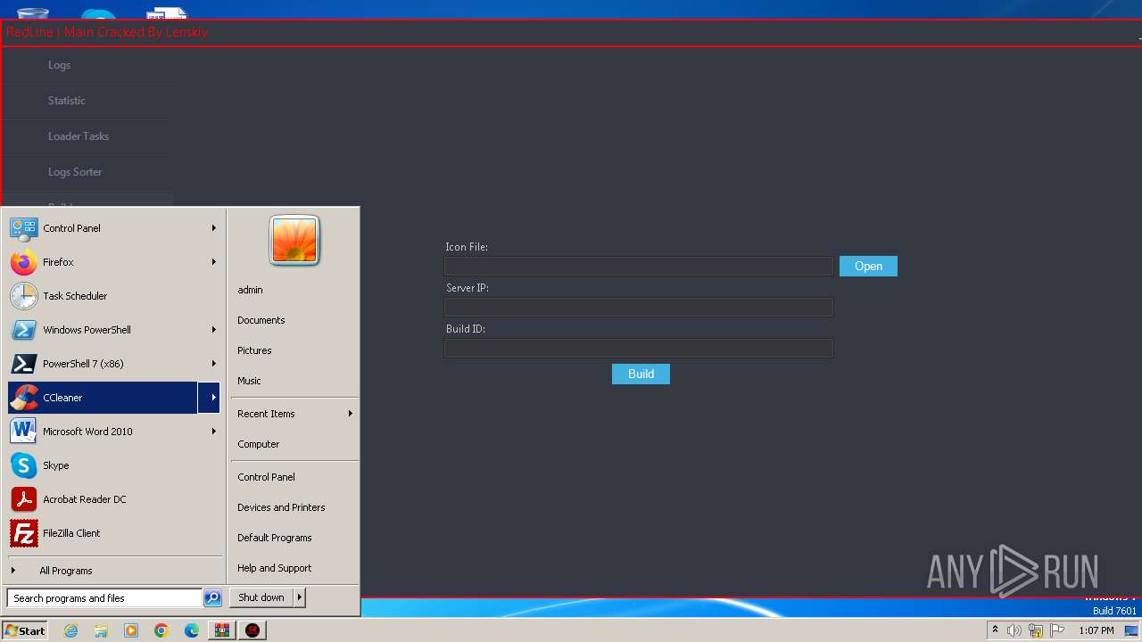Image resolution: width=1142 pixels, height=642 pixels.
Task: Launch Skype from Start menu
Action: coord(23,465)
